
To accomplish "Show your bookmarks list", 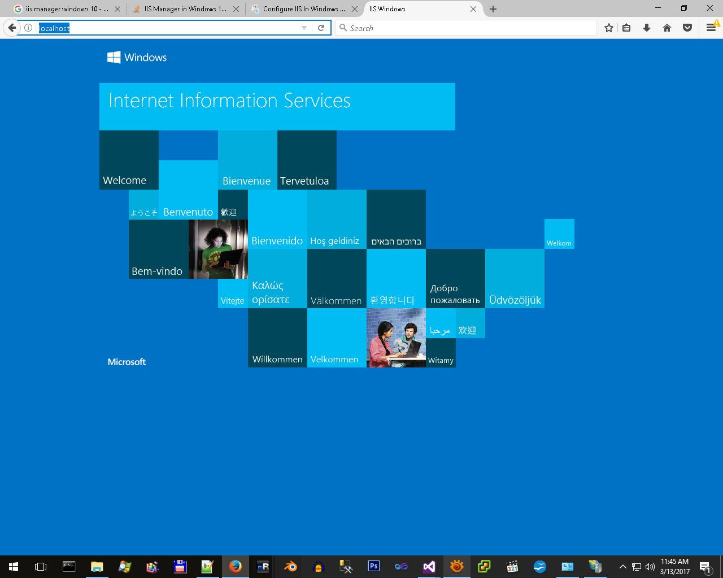I will (626, 28).
